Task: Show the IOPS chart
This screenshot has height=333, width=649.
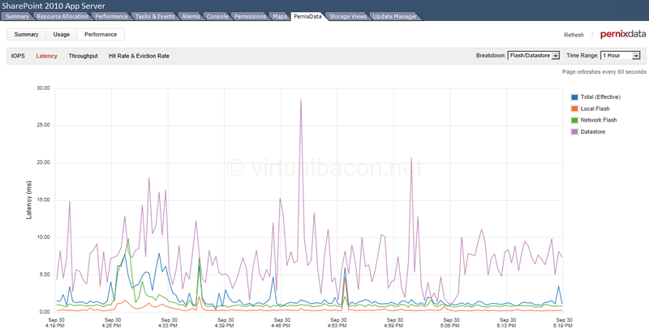Action: coord(18,56)
